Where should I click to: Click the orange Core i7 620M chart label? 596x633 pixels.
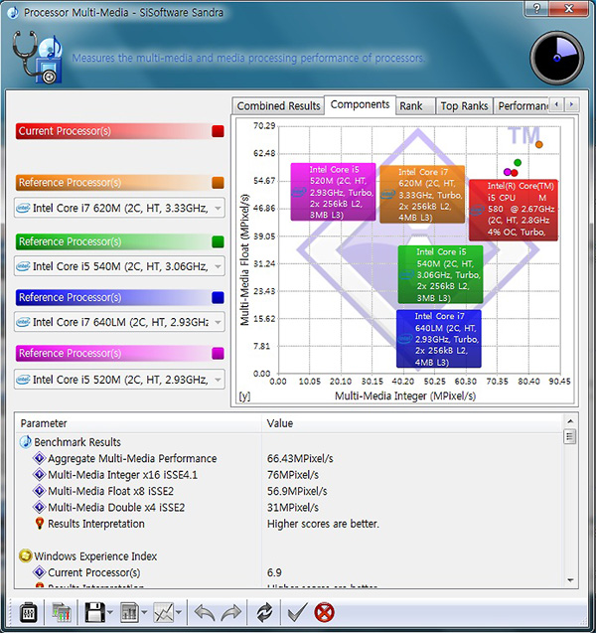[x=422, y=194]
